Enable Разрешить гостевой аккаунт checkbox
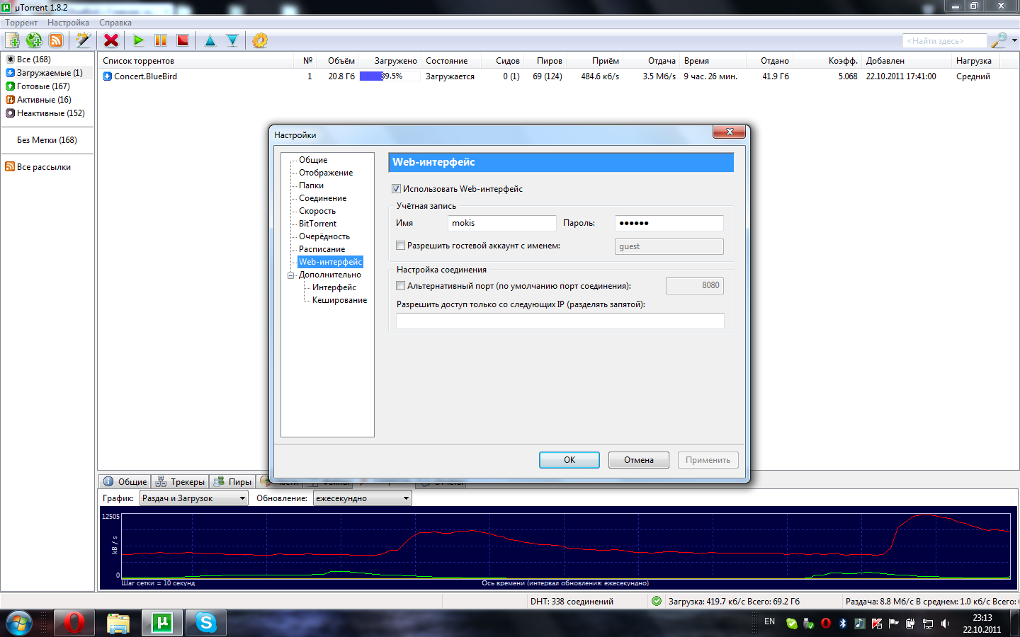 401,246
